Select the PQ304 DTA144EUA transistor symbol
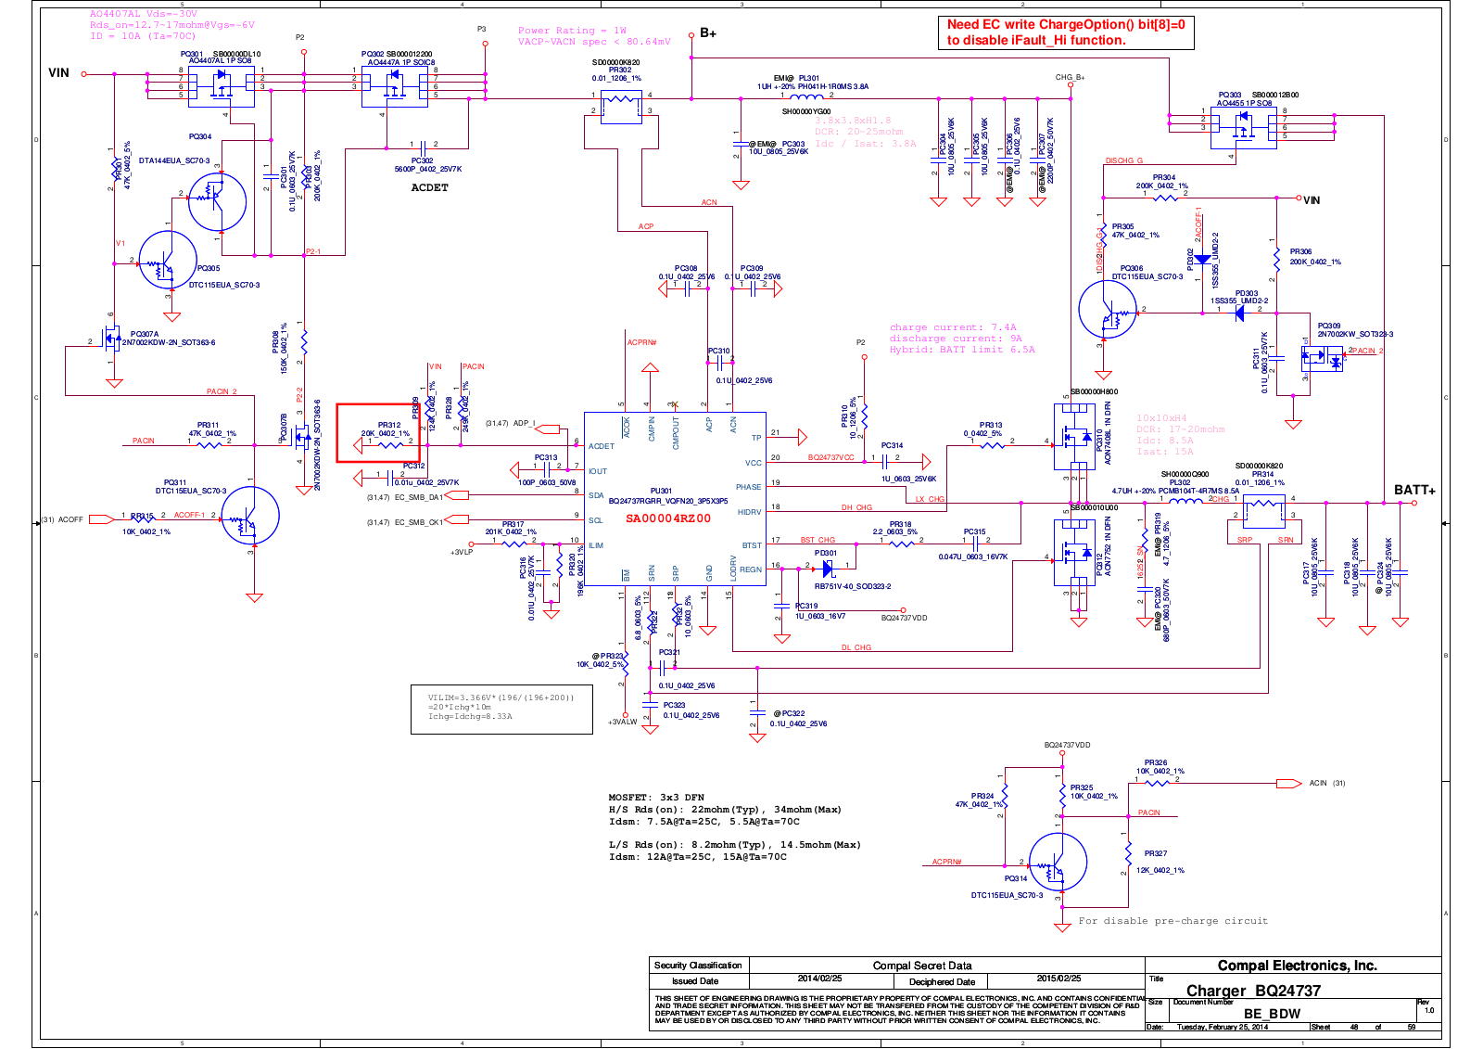Image resolution: width=1483 pixels, height=1049 pixels. 217,201
